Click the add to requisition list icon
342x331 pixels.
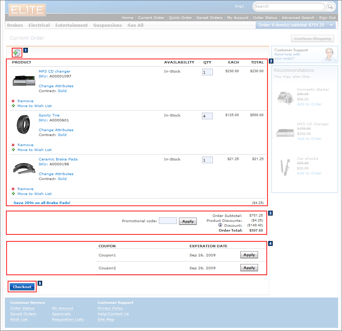click(x=17, y=52)
